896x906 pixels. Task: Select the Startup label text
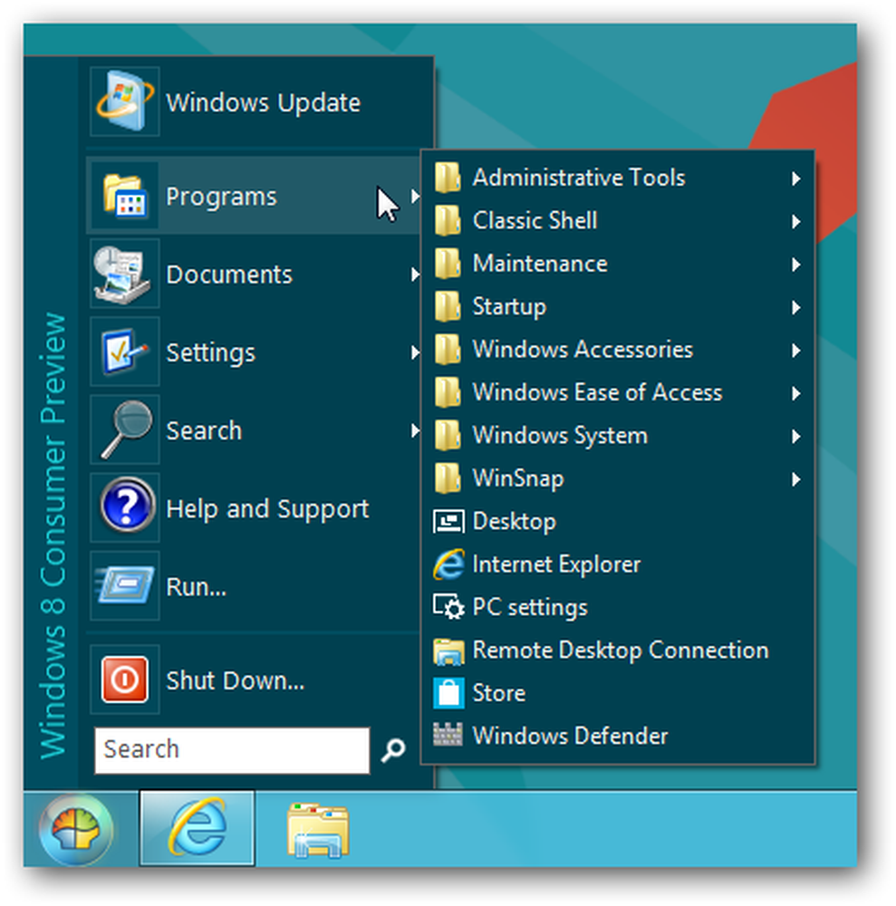click(x=509, y=307)
